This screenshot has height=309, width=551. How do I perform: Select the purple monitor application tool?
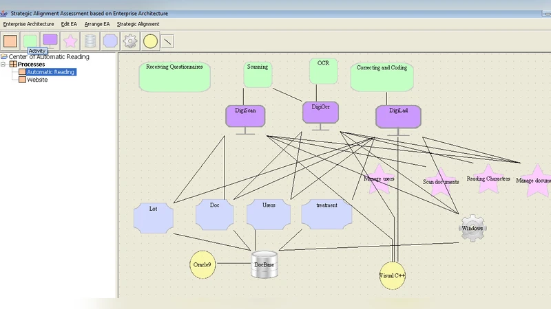(x=50, y=41)
